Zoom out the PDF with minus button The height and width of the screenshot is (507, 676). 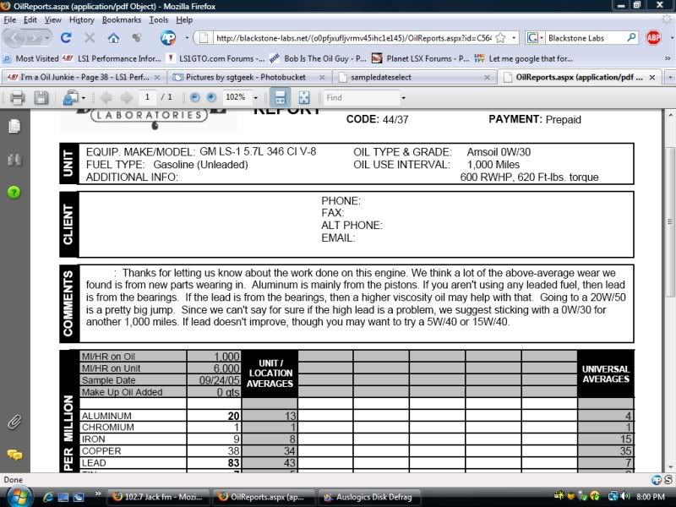(195, 97)
